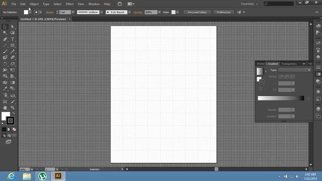This screenshot has height=181, width=322.
Task: Set paint to None (red slash)
Action: (14, 129)
